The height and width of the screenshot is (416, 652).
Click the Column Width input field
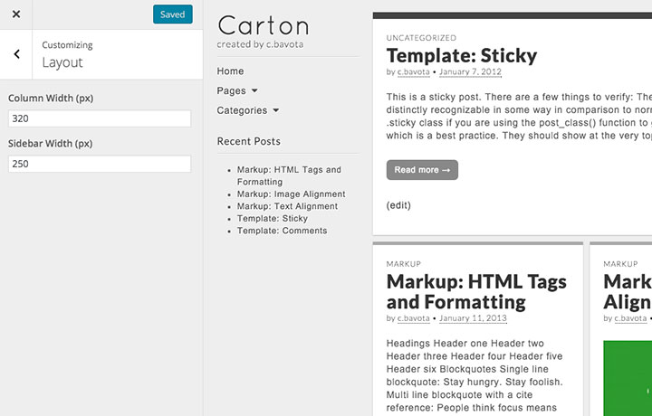pos(100,118)
